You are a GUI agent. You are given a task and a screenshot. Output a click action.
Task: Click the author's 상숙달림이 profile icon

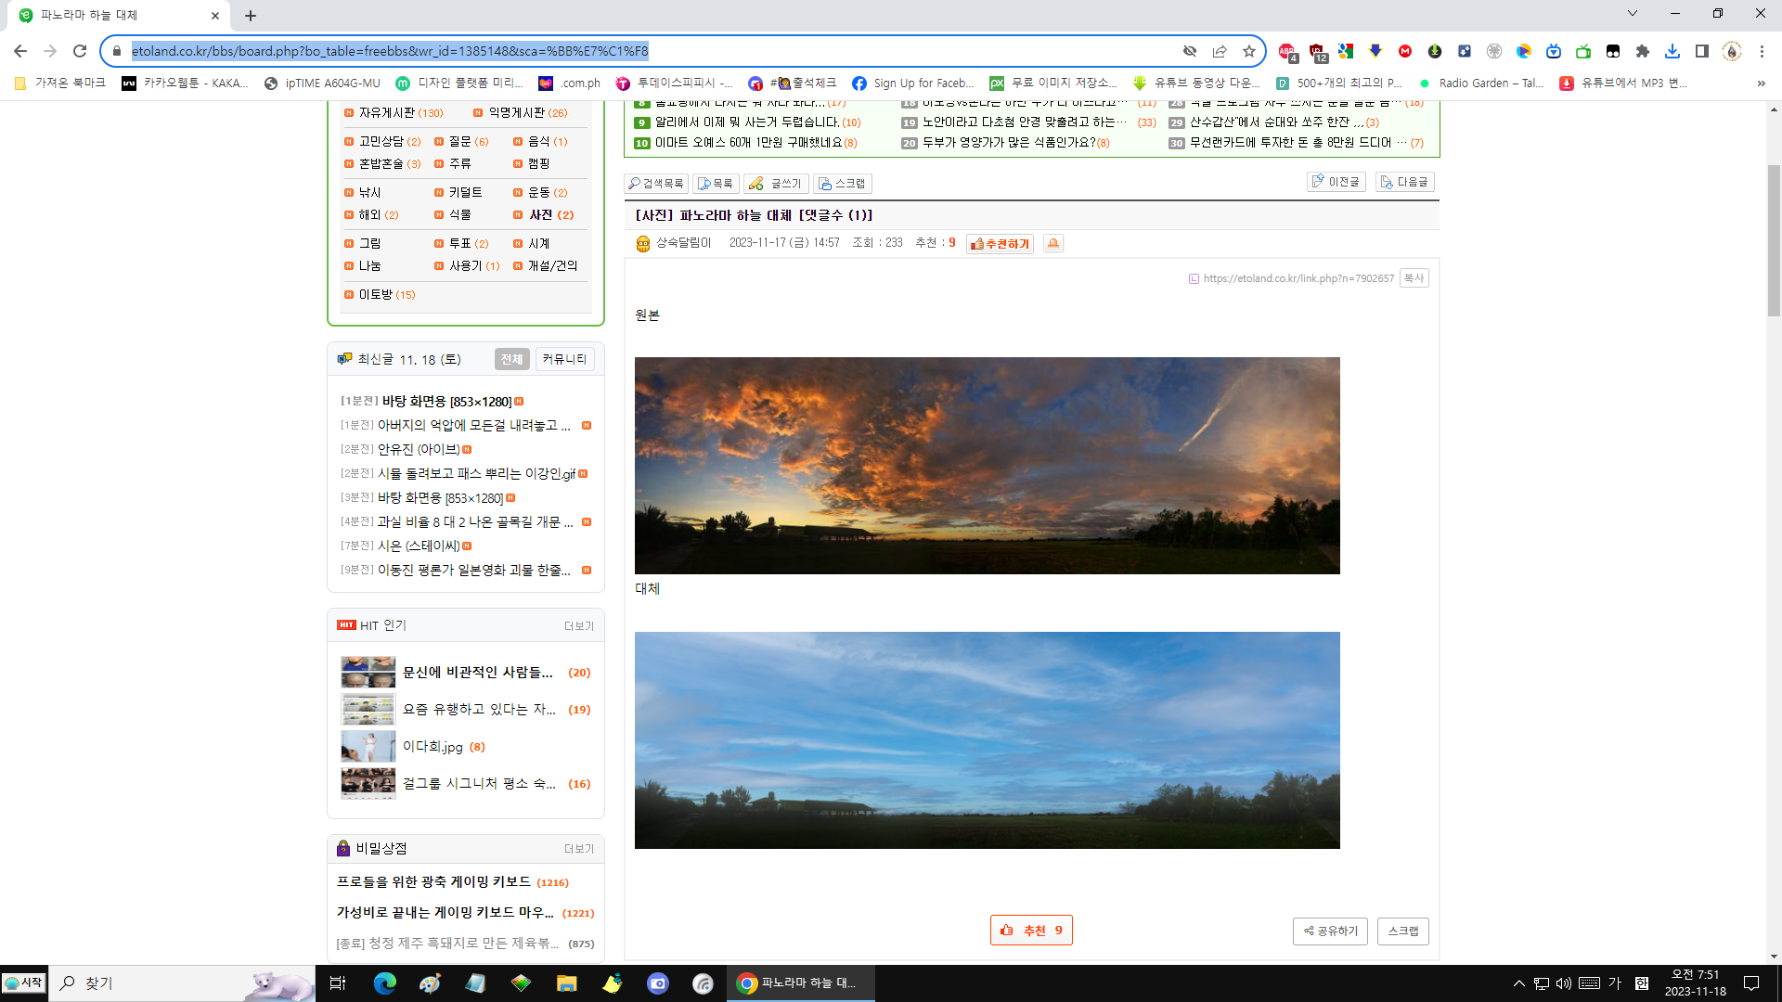point(642,243)
